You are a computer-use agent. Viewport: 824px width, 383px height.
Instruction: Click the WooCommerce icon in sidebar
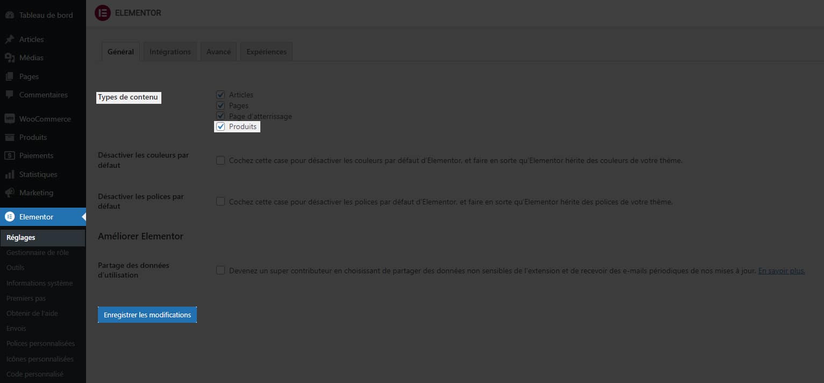pos(9,119)
